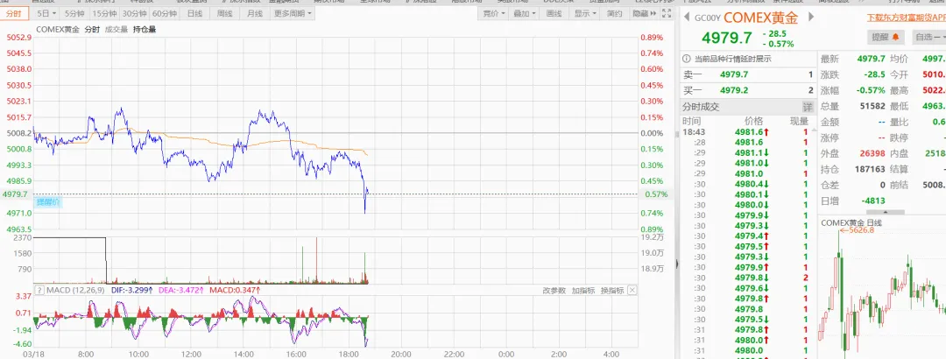Screen dimensions: 946x359
Task: Click the sidebar splitter collapse handle
Action: [676, 264]
